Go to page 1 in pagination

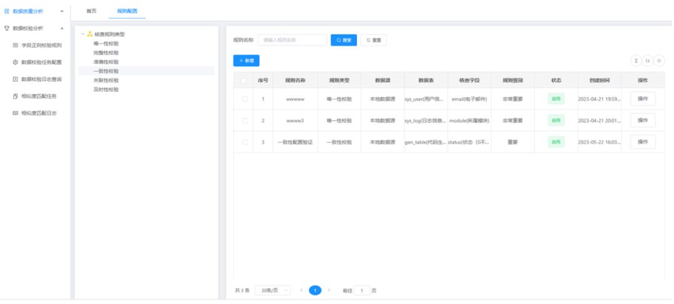315,290
